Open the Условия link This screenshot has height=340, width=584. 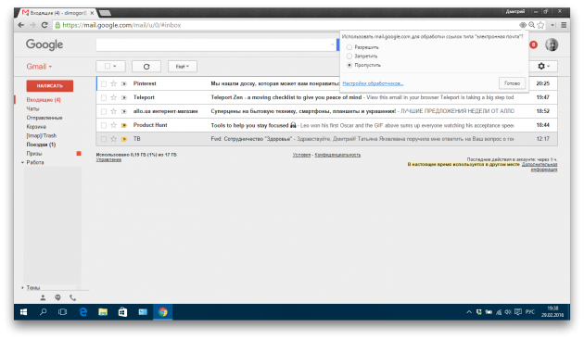(x=301, y=155)
